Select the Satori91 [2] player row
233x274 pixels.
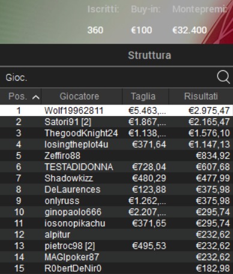point(116,122)
